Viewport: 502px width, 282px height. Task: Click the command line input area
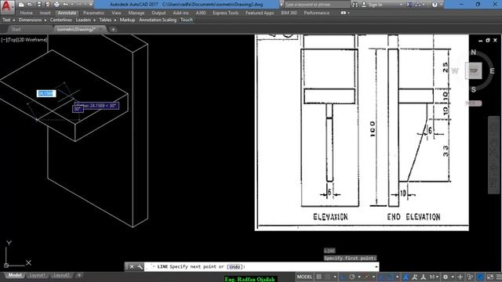click(261, 266)
